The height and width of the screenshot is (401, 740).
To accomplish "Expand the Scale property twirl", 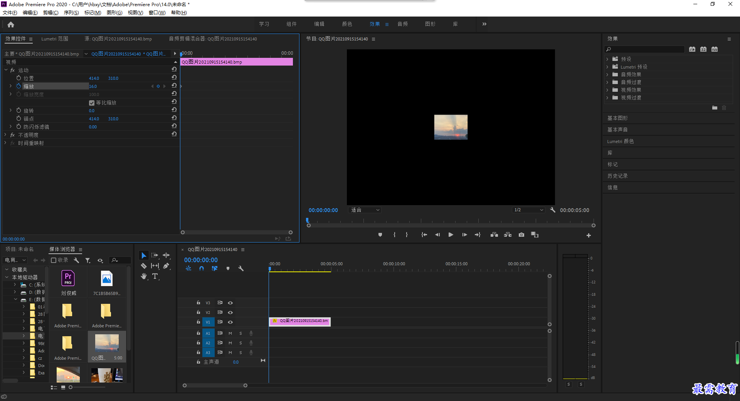I will (x=10, y=86).
